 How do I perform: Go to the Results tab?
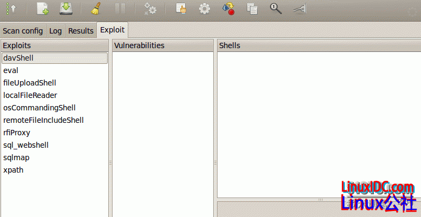[x=81, y=31]
